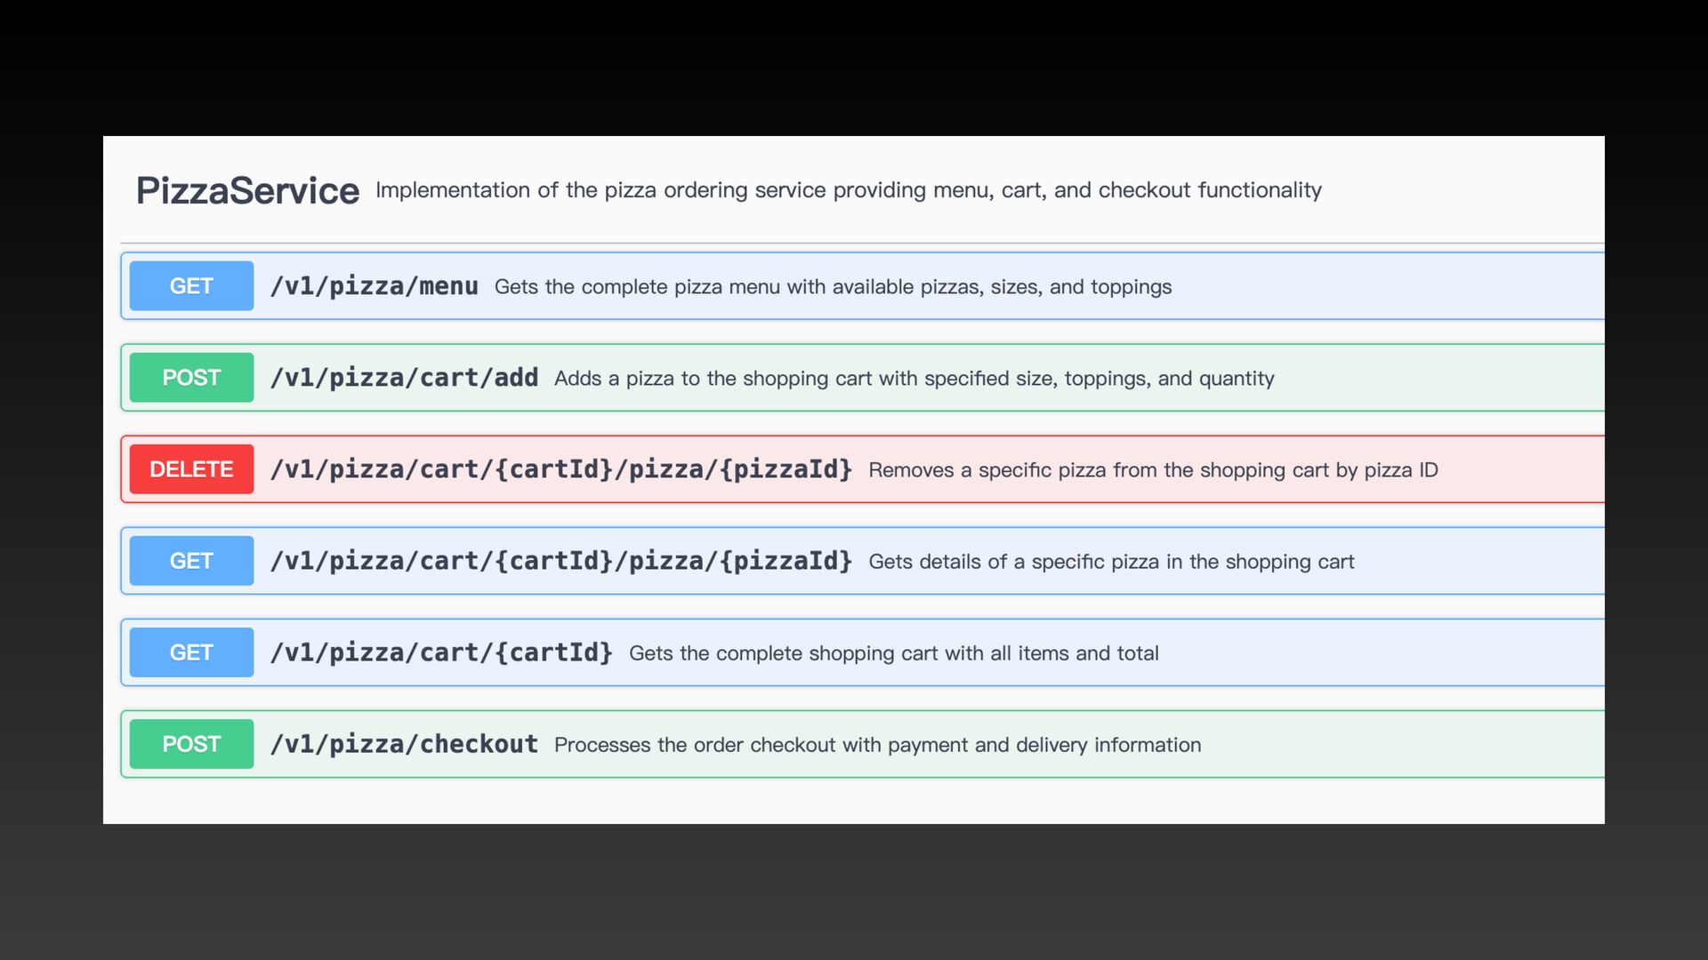Click the red DELETE method badge
This screenshot has height=960, width=1708.
pos(191,469)
